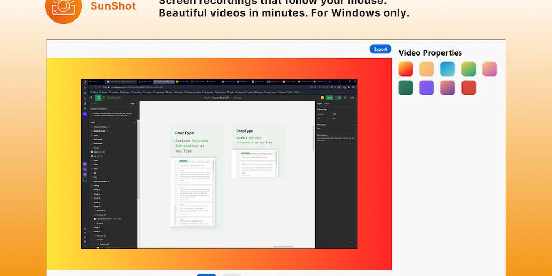Select the orange-to-red gradient background swatch
Image resolution: width=552 pixels, height=276 pixels.
405,69
